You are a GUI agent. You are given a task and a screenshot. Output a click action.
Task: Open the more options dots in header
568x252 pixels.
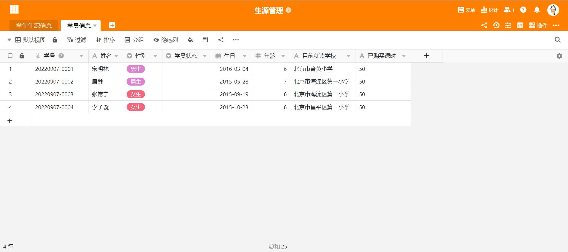click(556, 25)
